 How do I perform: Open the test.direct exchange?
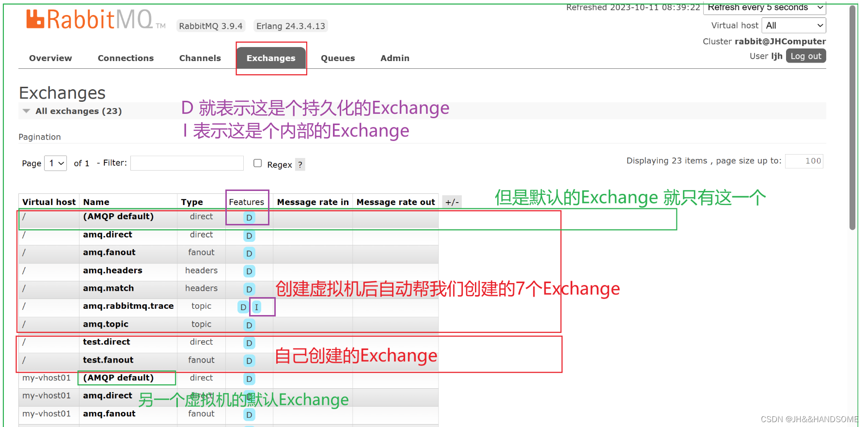click(107, 342)
